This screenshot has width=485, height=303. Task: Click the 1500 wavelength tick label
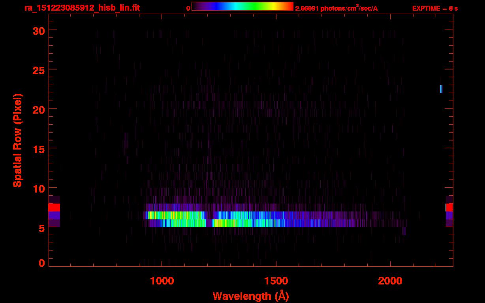click(x=276, y=281)
